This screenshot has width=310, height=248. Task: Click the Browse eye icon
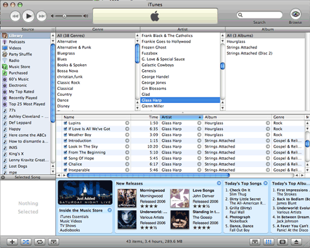[295, 14]
